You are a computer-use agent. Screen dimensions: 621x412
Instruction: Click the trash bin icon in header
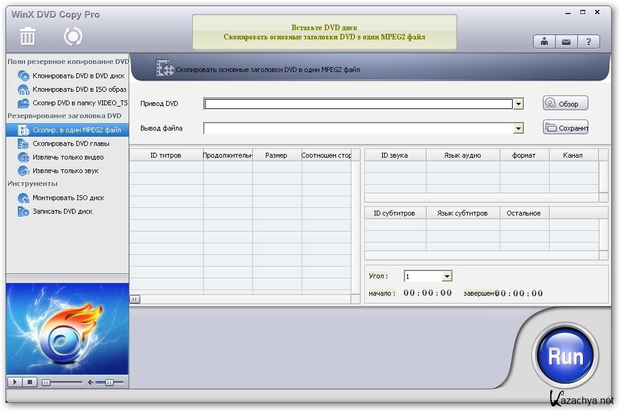click(x=28, y=37)
